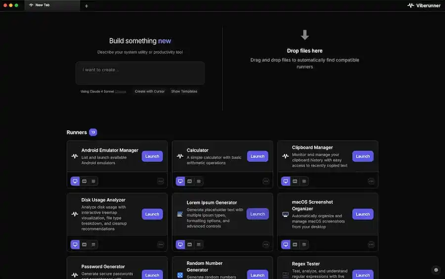Launch the Random Number Generator runner
This screenshot has height=279, width=445.
click(258, 275)
